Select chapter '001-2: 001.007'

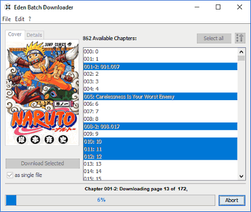[161, 67]
